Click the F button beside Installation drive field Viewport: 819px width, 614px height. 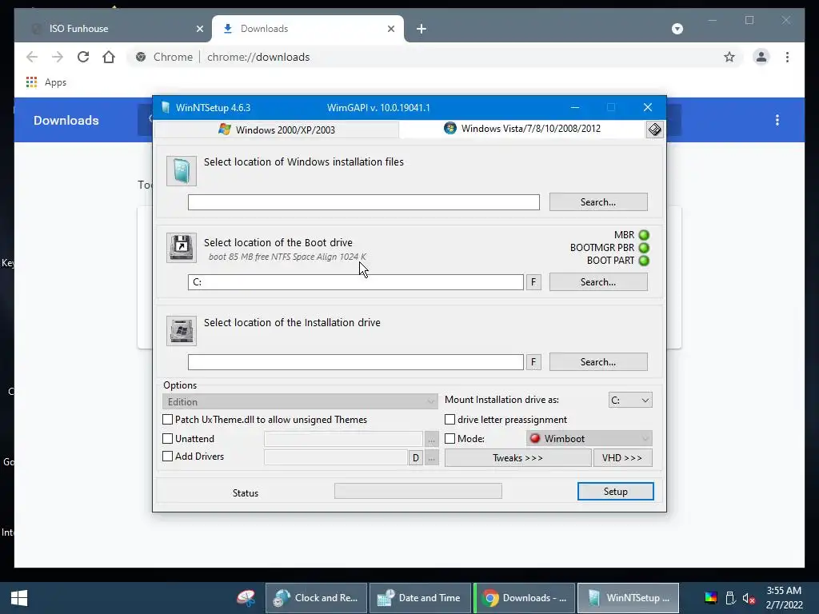click(x=533, y=362)
